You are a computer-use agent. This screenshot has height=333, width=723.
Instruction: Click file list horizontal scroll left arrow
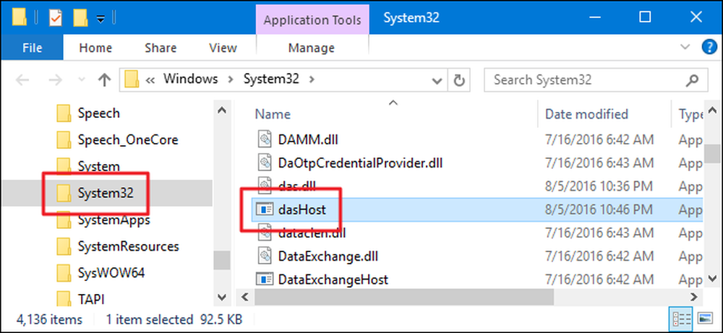pyautogui.click(x=245, y=296)
